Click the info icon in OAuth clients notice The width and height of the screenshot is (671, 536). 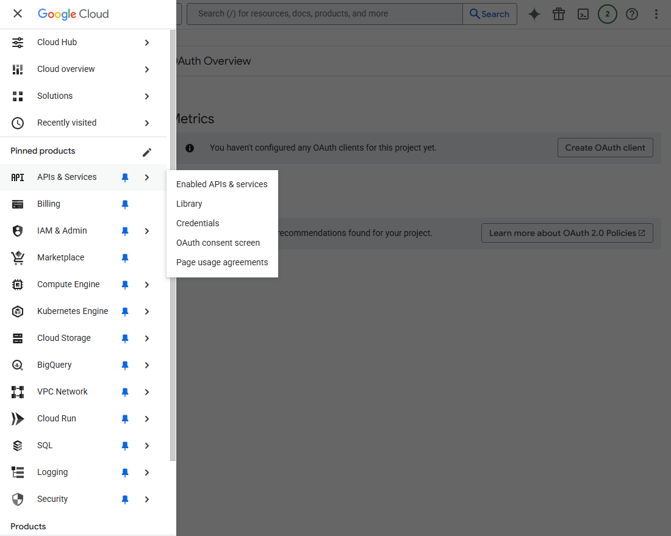[x=190, y=148]
